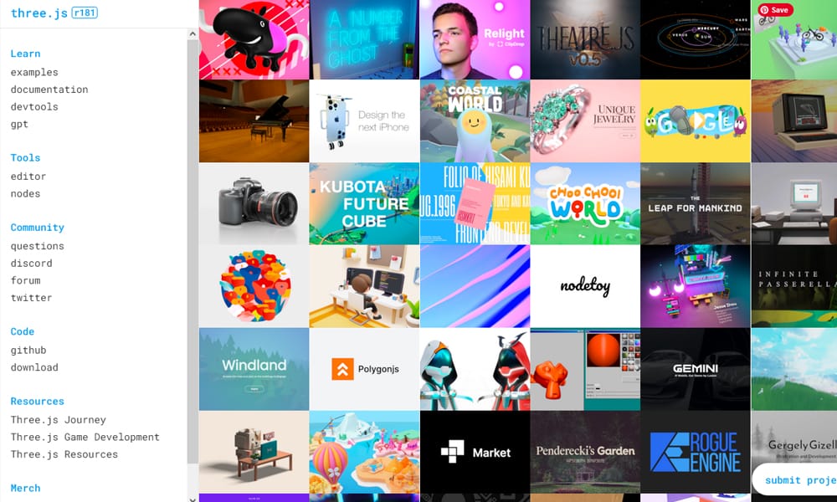The image size is (837, 502).
Task: Launch the three.js editor
Action: pos(28,176)
